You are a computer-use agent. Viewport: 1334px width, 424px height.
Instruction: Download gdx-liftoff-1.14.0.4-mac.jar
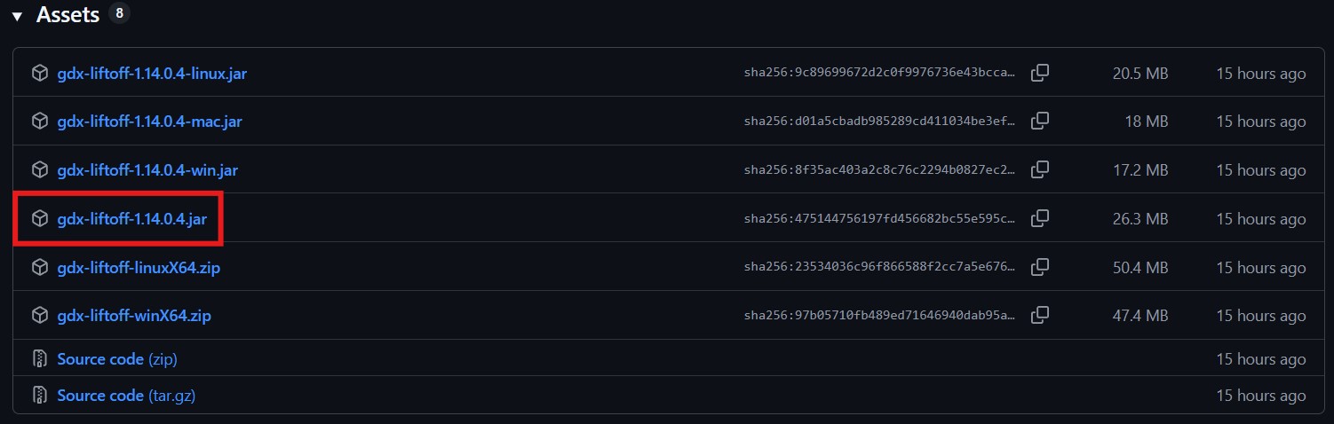[149, 122]
